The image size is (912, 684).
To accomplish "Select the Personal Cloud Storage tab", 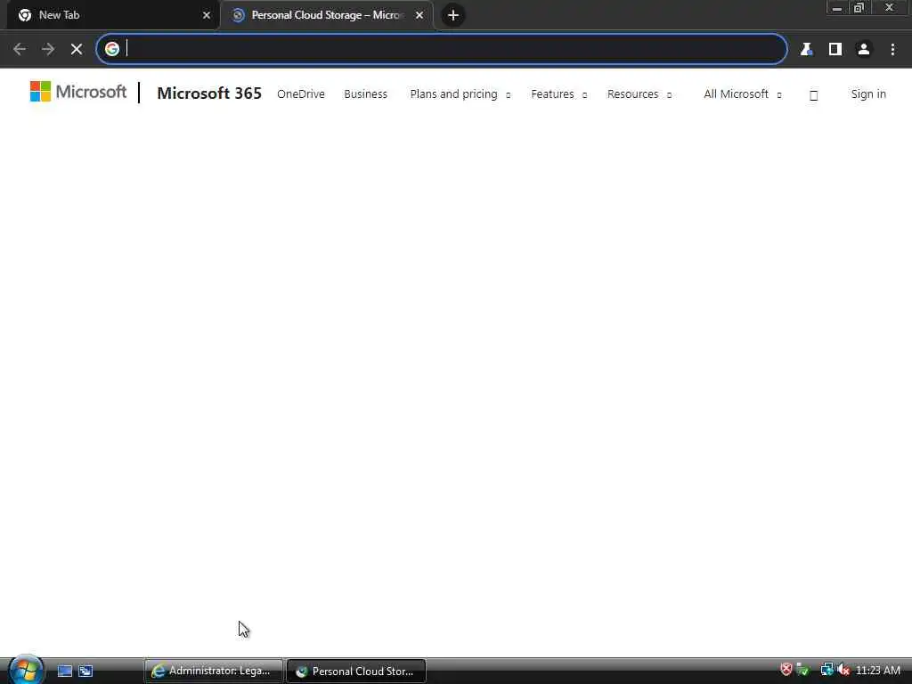I will click(x=326, y=15).
